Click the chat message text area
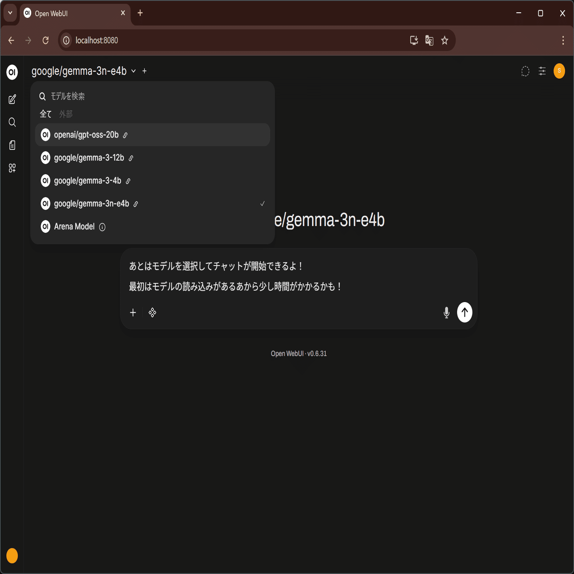Screen dimensions: 574x574 pos(298,276)
